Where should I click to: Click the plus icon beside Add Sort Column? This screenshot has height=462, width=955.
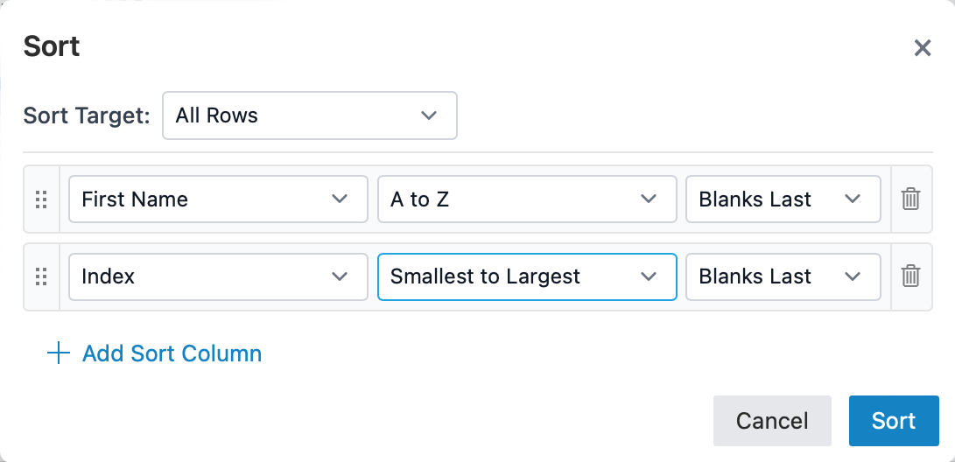pyautogui.click(x=58, y=353)
